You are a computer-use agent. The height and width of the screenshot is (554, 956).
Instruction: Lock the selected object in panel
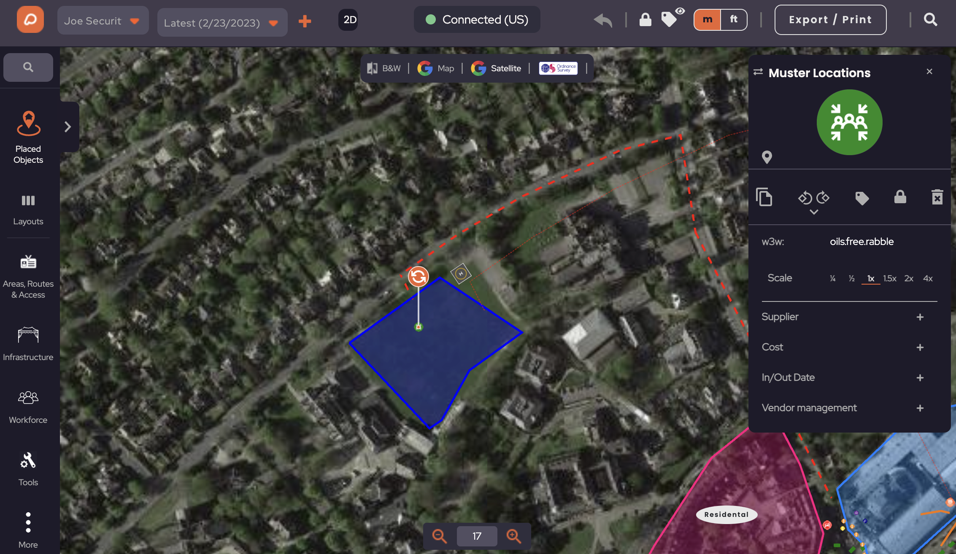tap(900, 197)
